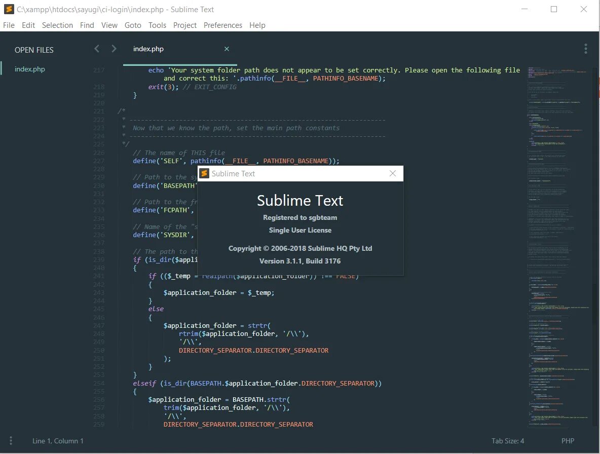Screen dimensions: 600x454
Task: Close the Sublime Text about dialog
Action: click(393, 174)
